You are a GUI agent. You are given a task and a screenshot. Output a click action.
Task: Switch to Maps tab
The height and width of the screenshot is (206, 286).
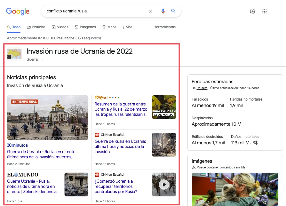109,27
